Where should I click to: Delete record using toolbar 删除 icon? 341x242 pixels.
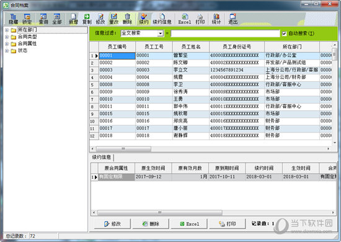(x=127, y=19)
